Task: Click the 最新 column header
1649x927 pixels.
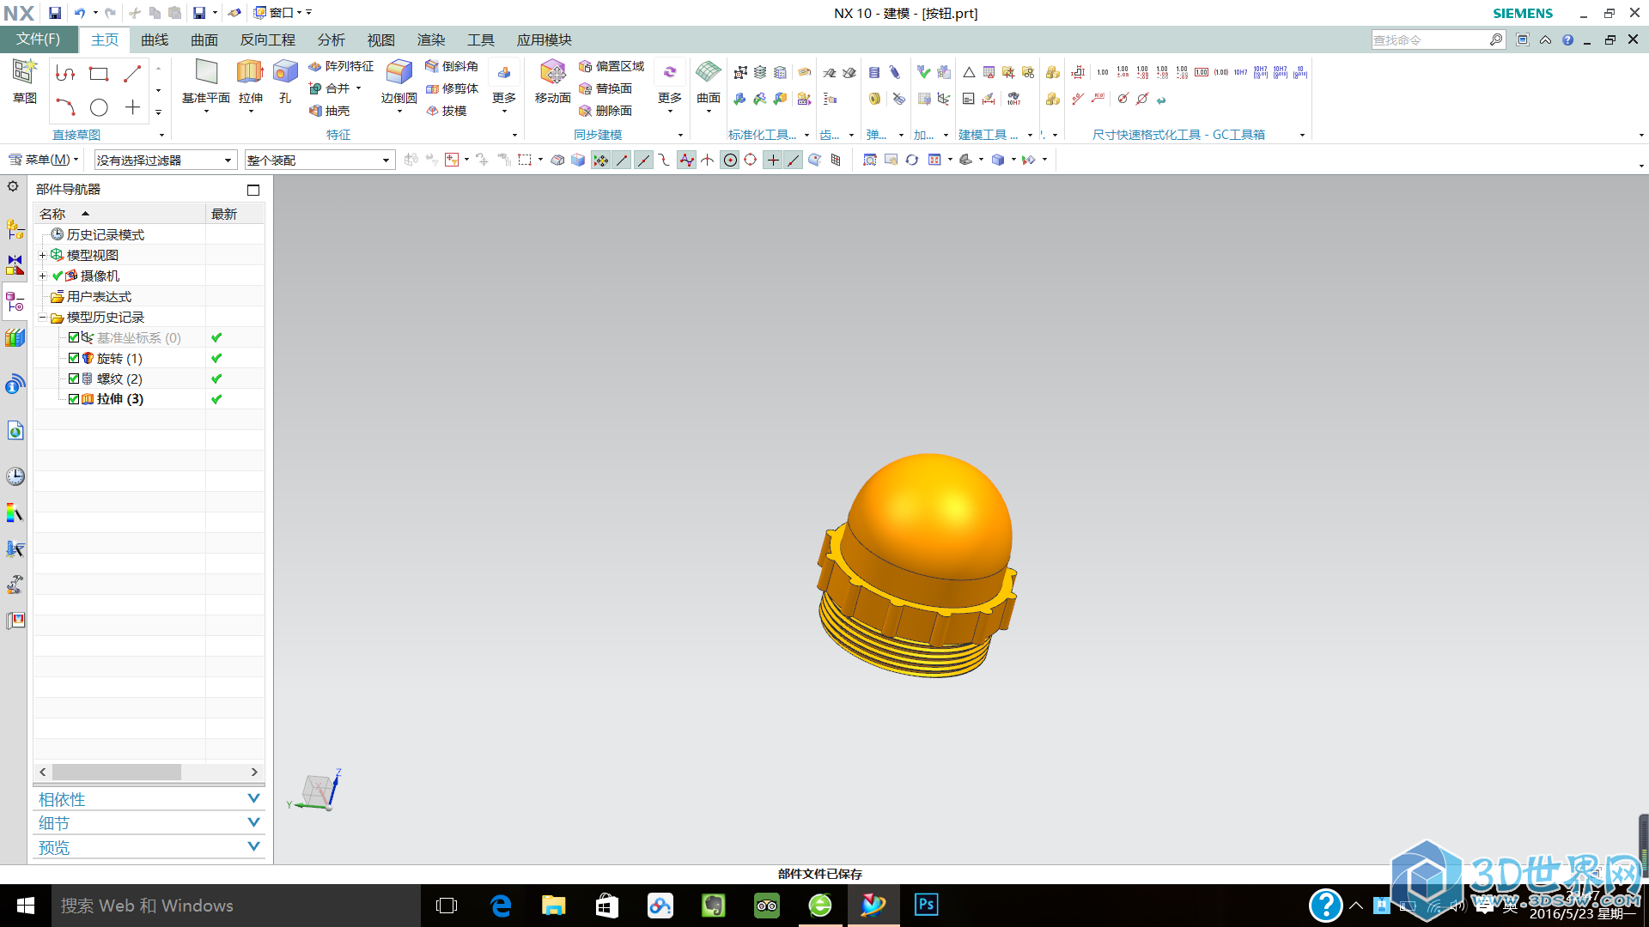Action: click(234, 214)
